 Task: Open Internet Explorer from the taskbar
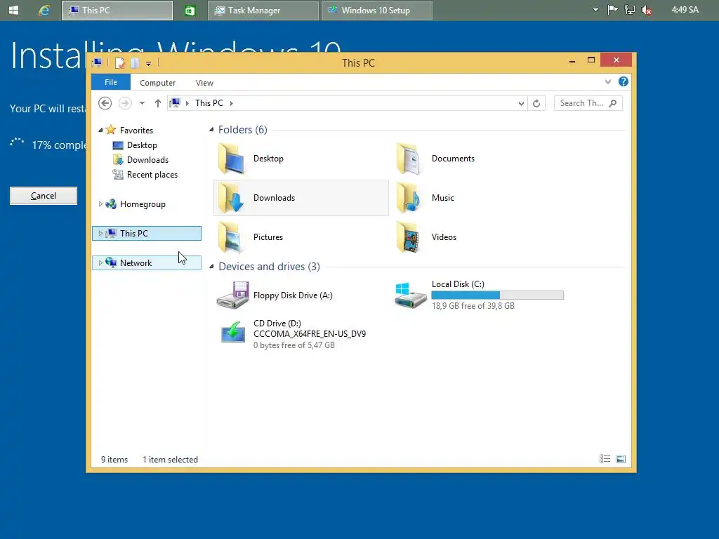(44, 10)
